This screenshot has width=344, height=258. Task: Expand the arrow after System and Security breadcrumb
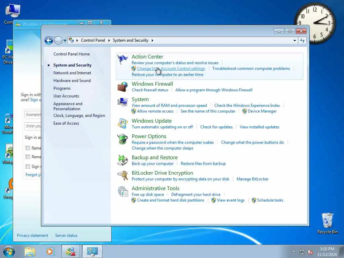click(x=152, y=40)
